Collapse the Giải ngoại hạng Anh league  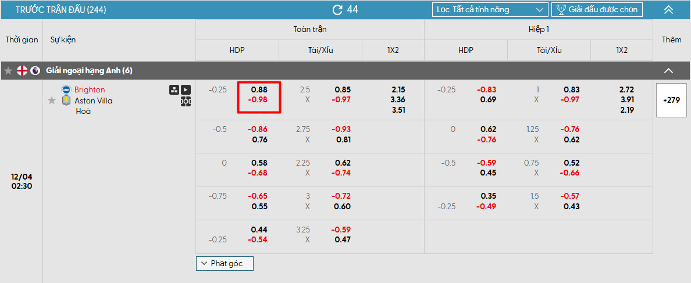pos(668,71)
